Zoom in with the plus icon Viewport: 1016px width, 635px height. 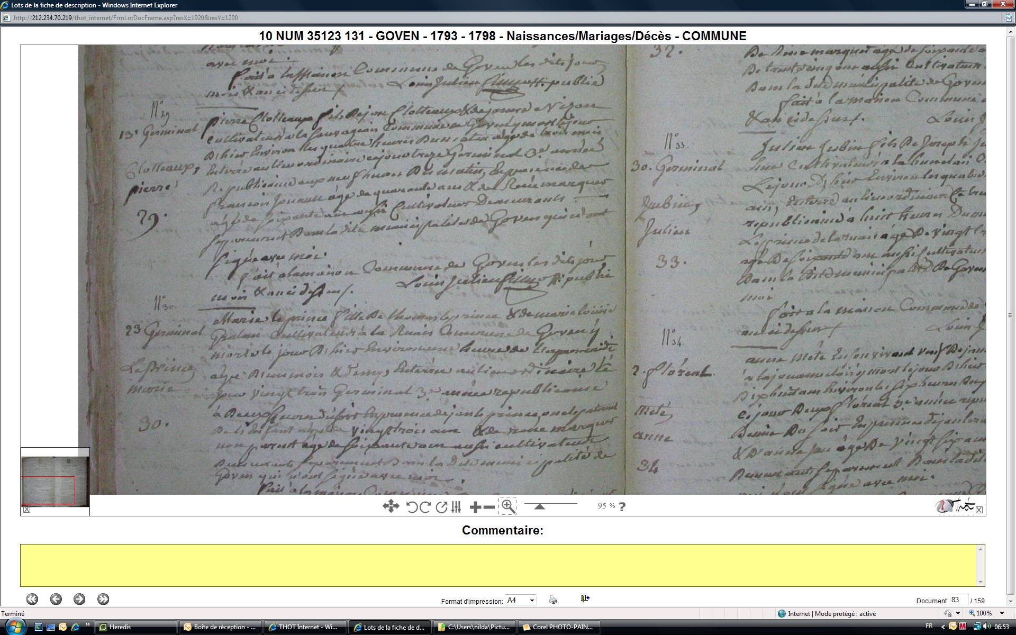point(475,507)
